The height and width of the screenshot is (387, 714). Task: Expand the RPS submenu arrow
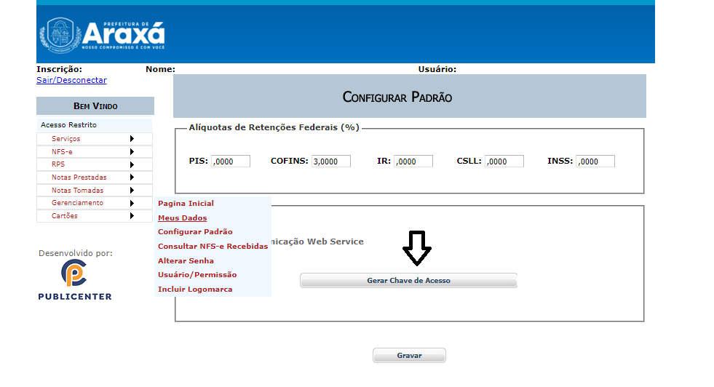(132, 164)
